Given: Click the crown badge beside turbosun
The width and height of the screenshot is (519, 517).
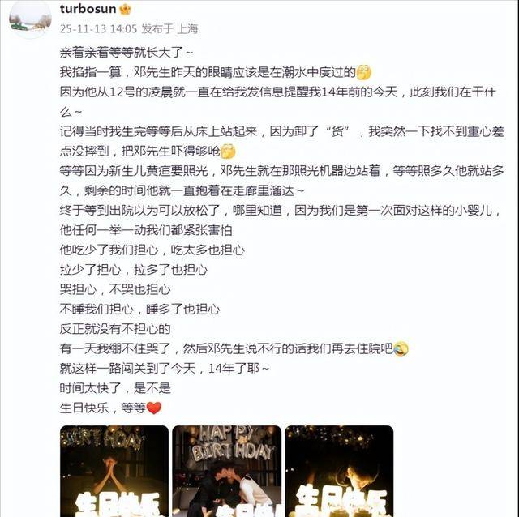Looking at the screenshot, I should click(125, 9).
